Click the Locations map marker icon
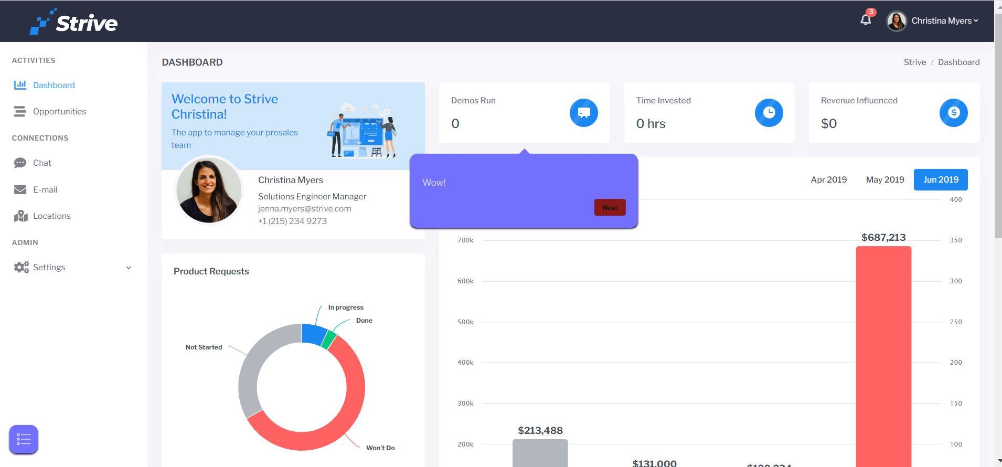 click(20, 216)
